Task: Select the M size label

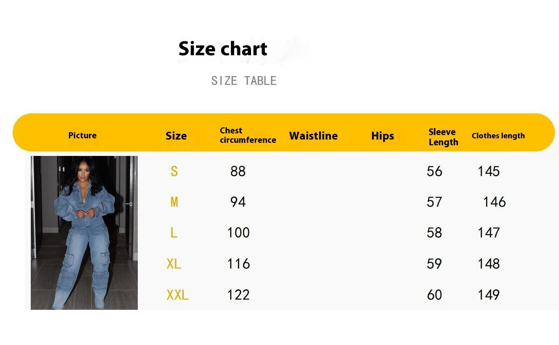Action: (174, 202)
